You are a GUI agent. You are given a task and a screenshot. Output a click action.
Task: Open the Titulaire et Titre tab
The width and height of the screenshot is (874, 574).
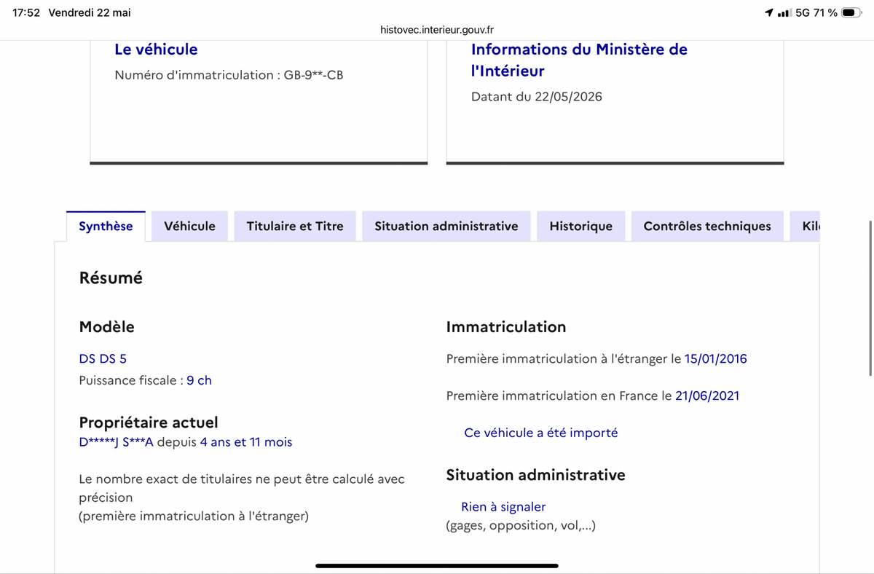point(295,226)
